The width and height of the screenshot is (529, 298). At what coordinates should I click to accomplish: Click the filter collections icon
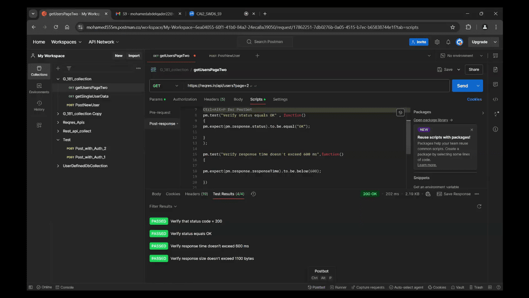(x=69, y=68)
